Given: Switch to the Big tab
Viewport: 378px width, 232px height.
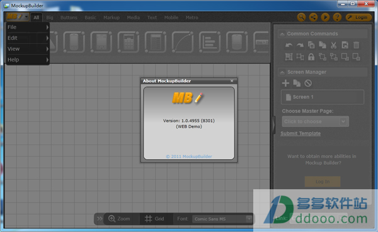Looking at the screenshot, I should point(50,18).
